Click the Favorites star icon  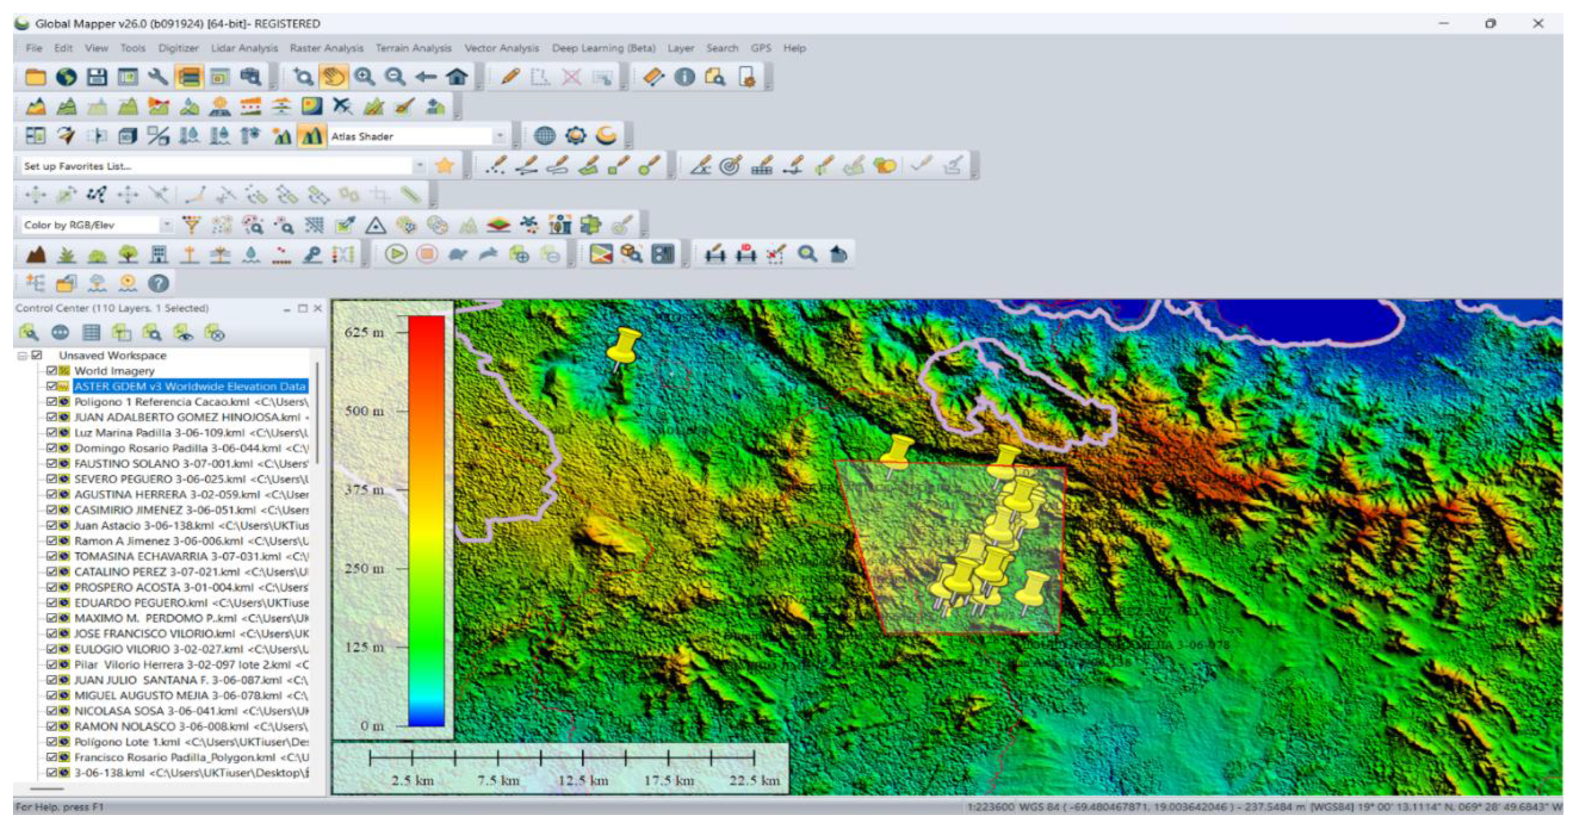pyautogui.click(x=445, y=166)
